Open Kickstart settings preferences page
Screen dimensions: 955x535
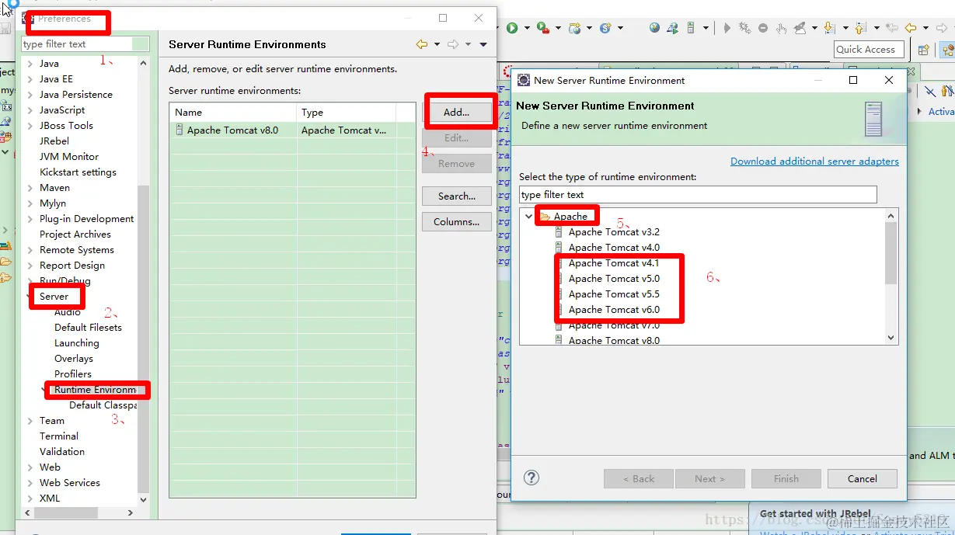(x=78, y=172)
